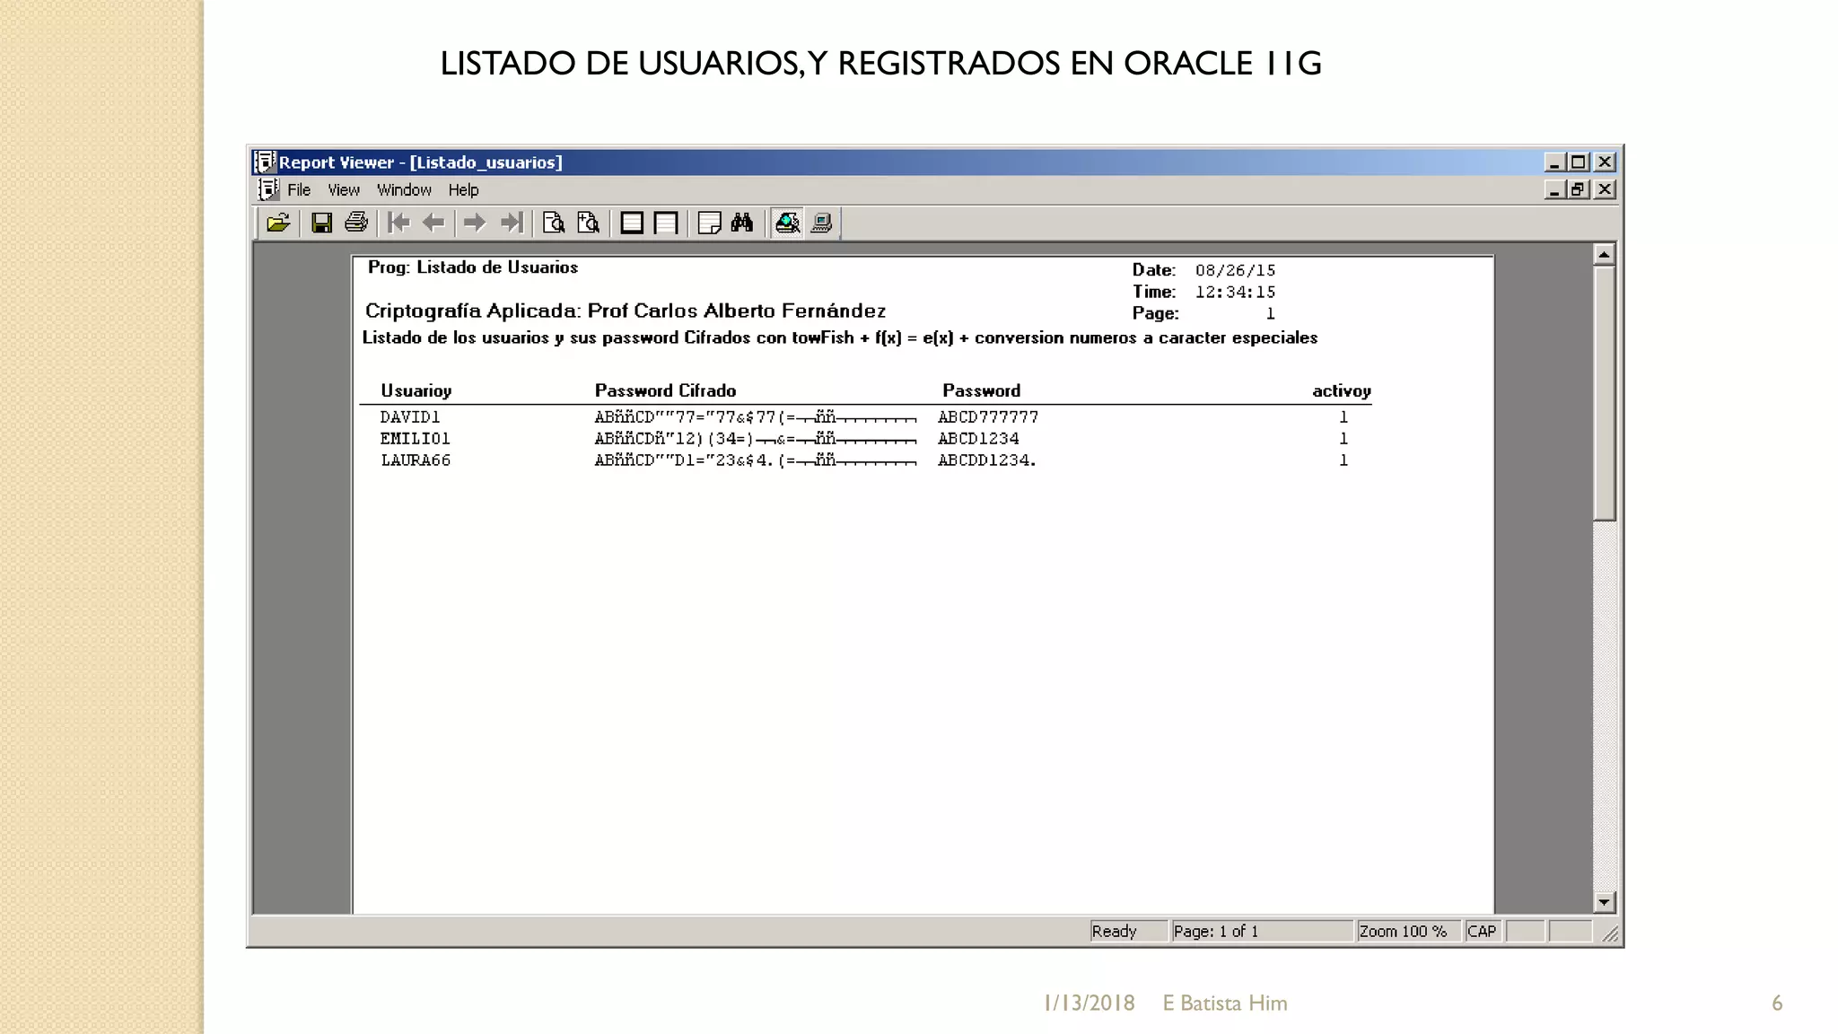Screen dimensions: 1838x1034
Task: Restore the Listado_usuarios child document
Action: (x=1579, y=189)
